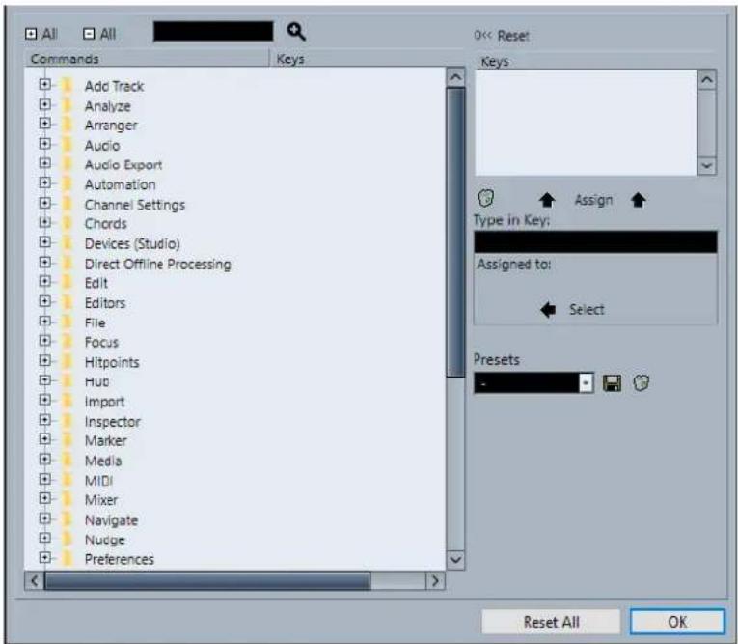This screenshot has width=738, height=644.
Task: Click the horizontal scroll left arrow
Action: 35,581
